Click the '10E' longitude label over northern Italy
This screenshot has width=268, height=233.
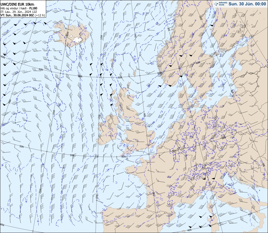(x=210, y=183)
